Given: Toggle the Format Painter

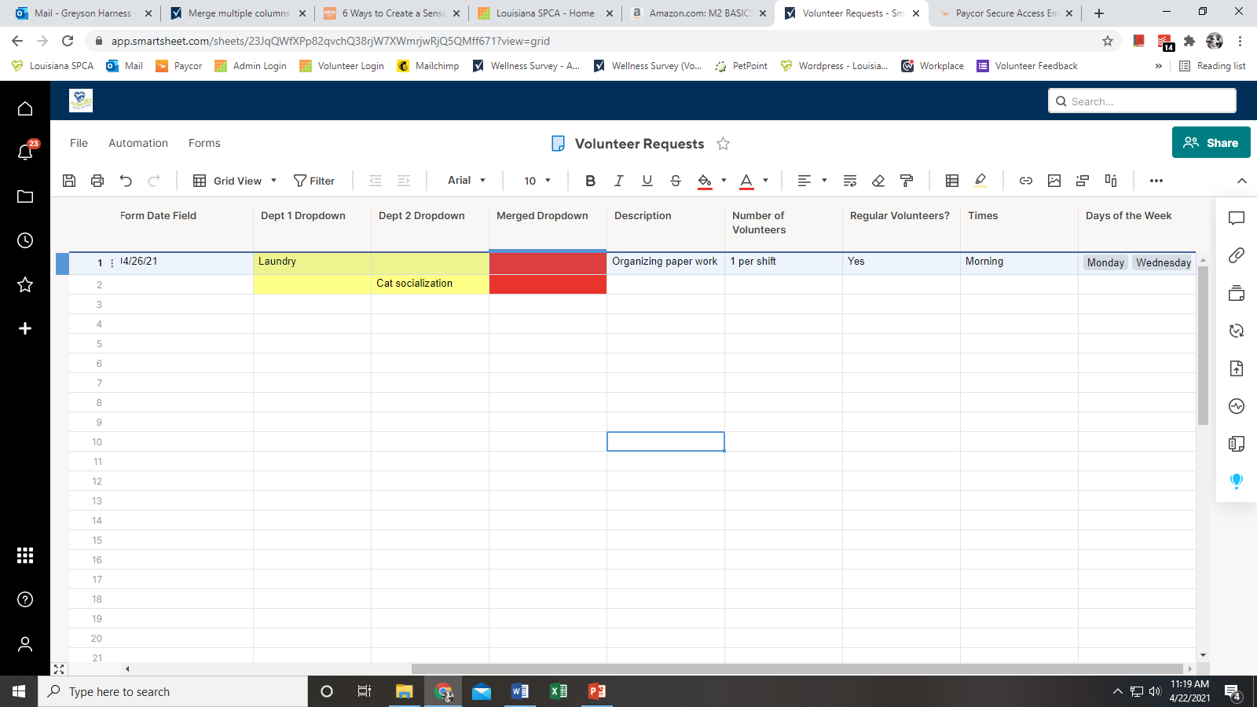Looking at the screenshot, I should (907, 181).
